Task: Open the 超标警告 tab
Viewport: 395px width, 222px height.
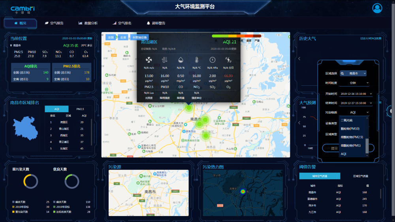Action: (x=156, y=23)
